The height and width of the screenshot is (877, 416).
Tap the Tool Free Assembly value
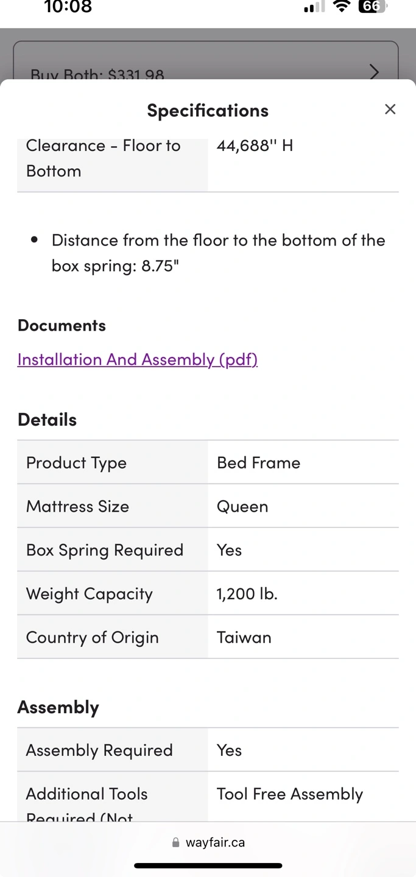(x=290, y=794)
